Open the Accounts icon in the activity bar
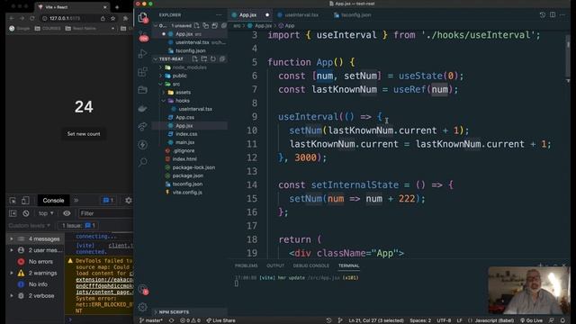 click(x=143, y=290)
